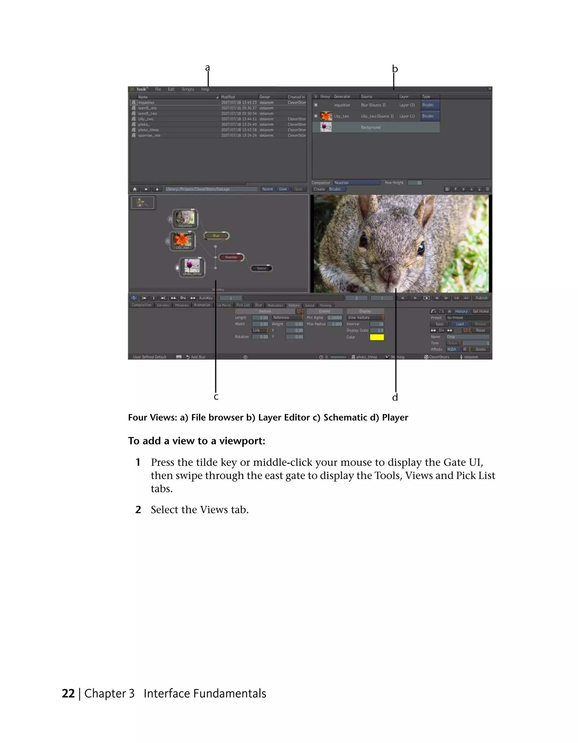Image resolution: width=578 pixels, height=743 pixels.
Task: Click the timeline frame bar
Action: coord(294,298)
